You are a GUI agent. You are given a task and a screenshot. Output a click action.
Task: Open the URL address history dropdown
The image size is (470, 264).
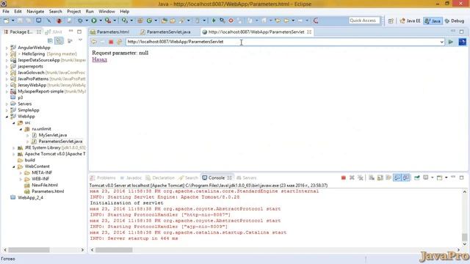click(x=441, y=42)
